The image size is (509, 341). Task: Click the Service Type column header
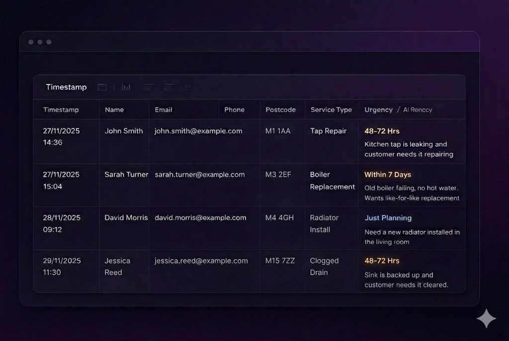[x=331, y=110]
